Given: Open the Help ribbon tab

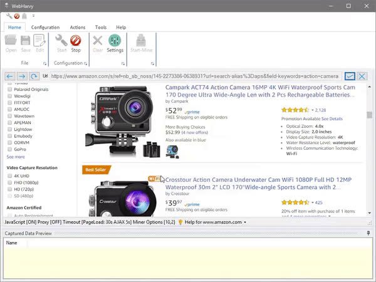Looking at the screenshot, I should tap(121, 27).
